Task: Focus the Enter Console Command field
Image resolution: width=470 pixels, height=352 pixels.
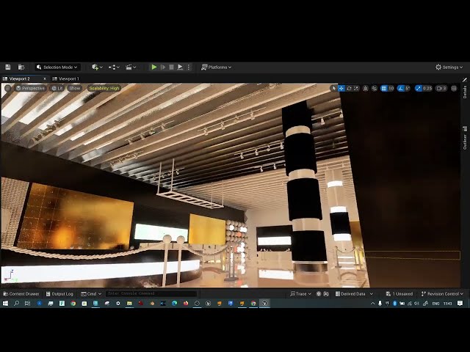Action: 151,293
